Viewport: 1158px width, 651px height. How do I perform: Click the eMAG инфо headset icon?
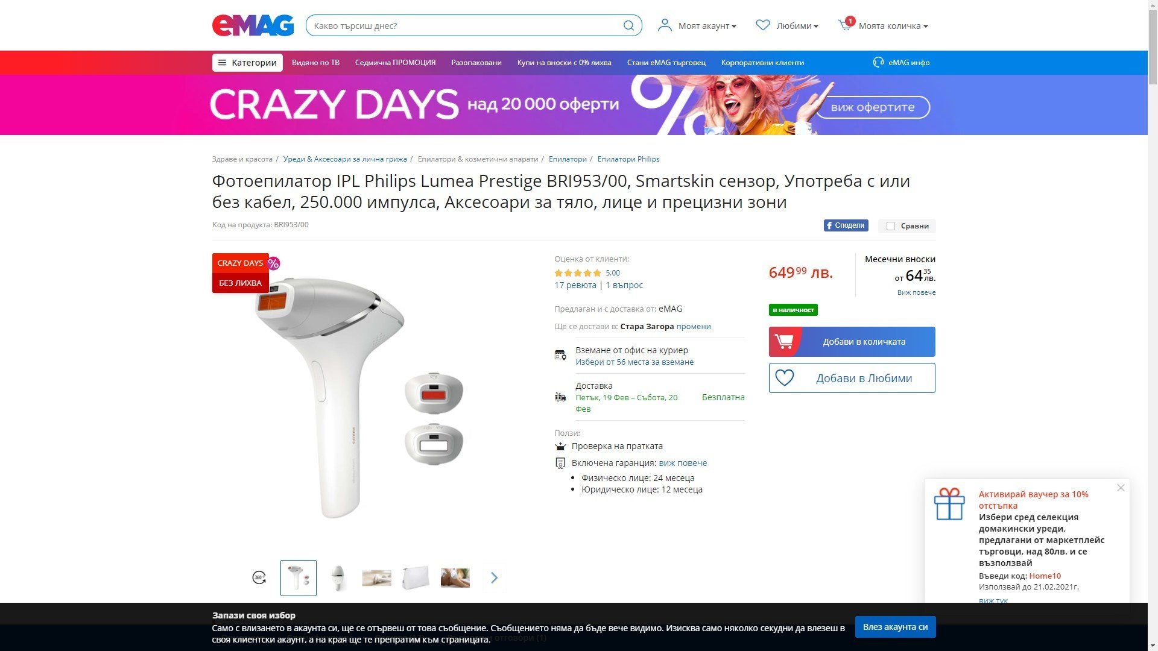pos(878,62)
